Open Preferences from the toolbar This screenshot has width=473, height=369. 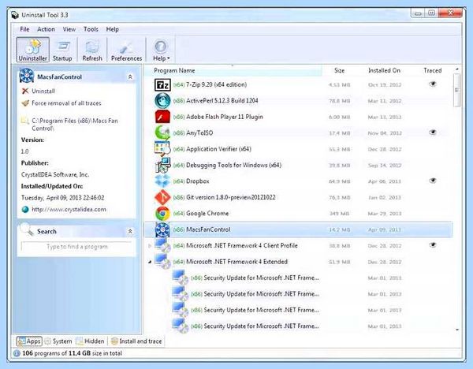coord(126,50)
